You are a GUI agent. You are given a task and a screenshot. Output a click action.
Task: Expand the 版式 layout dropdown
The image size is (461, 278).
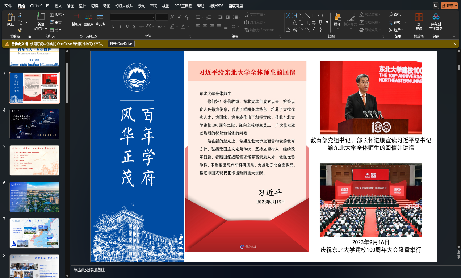coord(57,15)
